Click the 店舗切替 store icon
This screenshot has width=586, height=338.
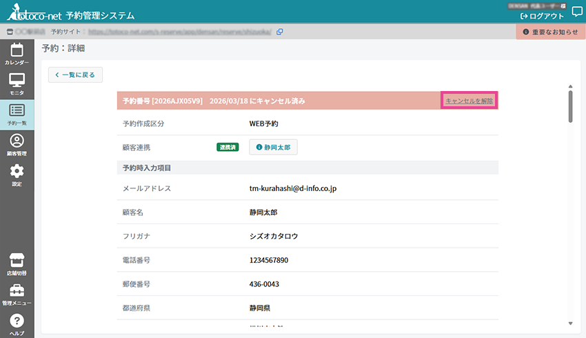tap(17, 264)
